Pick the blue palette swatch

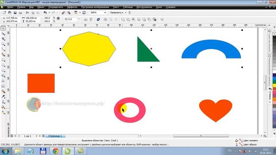pos(274,79)
